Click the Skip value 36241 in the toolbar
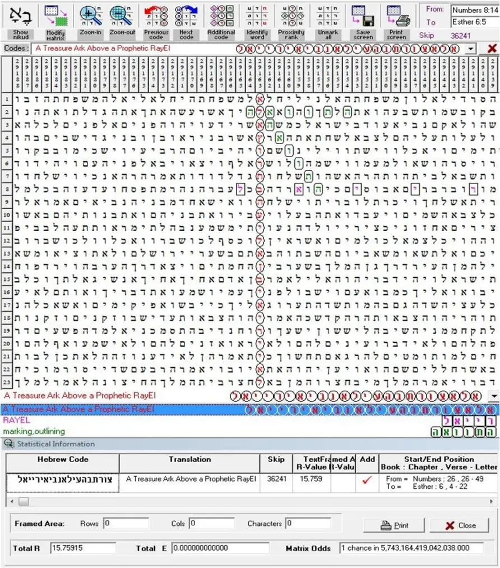This screenshot has width=500, height=568. pos(461,35)
